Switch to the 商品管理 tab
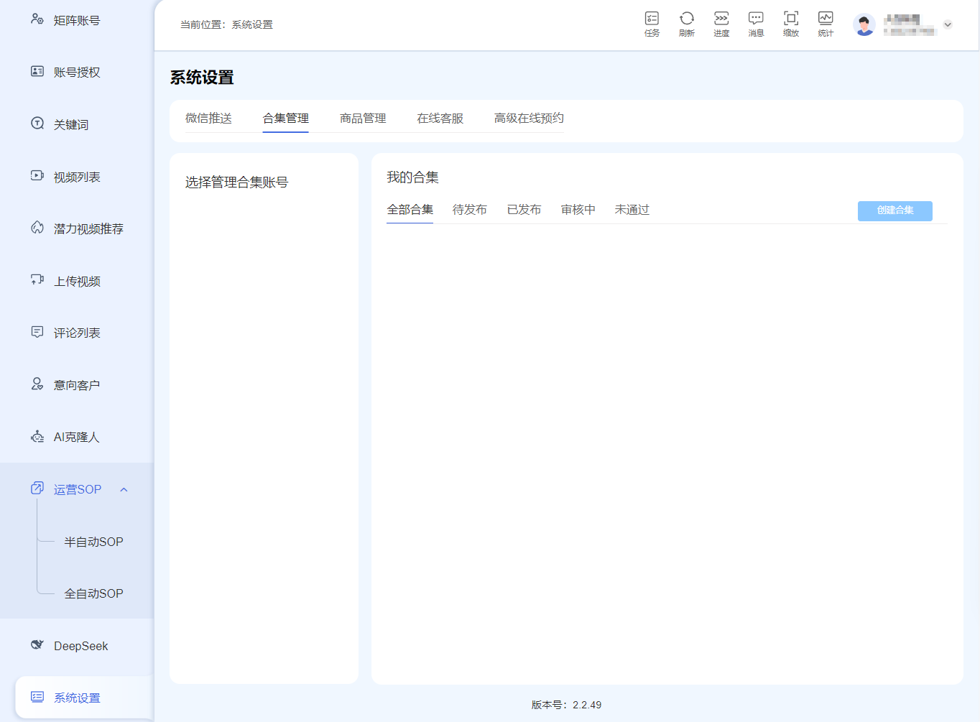This screenshot has width=980, height=722. pos(363,119)
